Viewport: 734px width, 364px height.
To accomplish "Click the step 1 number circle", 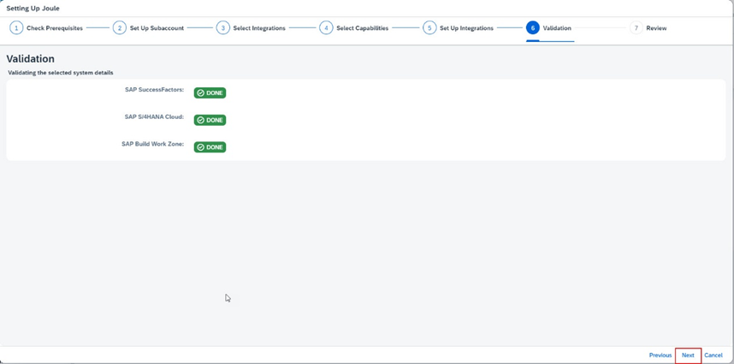I will [16, 28].
